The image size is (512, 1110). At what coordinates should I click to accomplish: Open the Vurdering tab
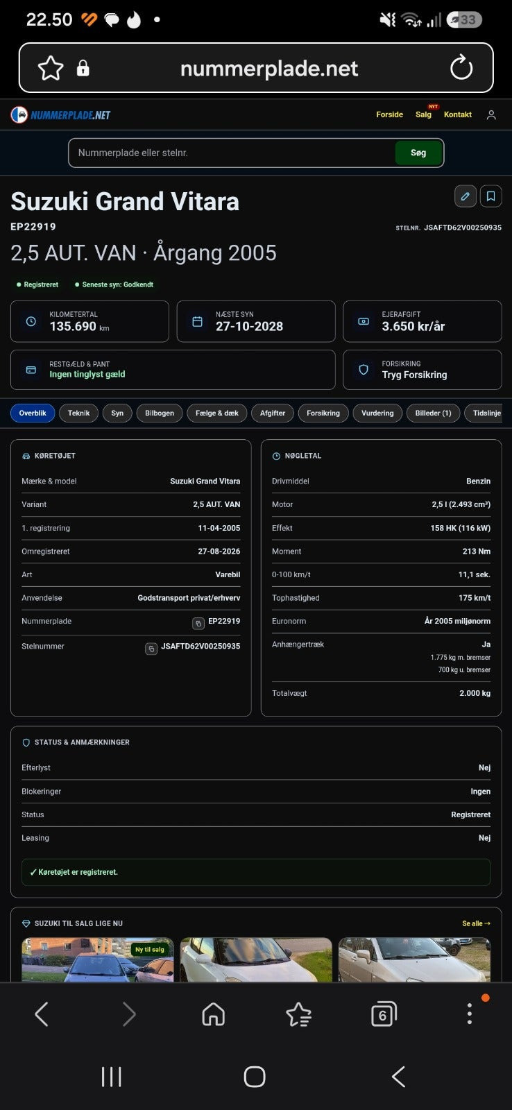click(377, 413)
